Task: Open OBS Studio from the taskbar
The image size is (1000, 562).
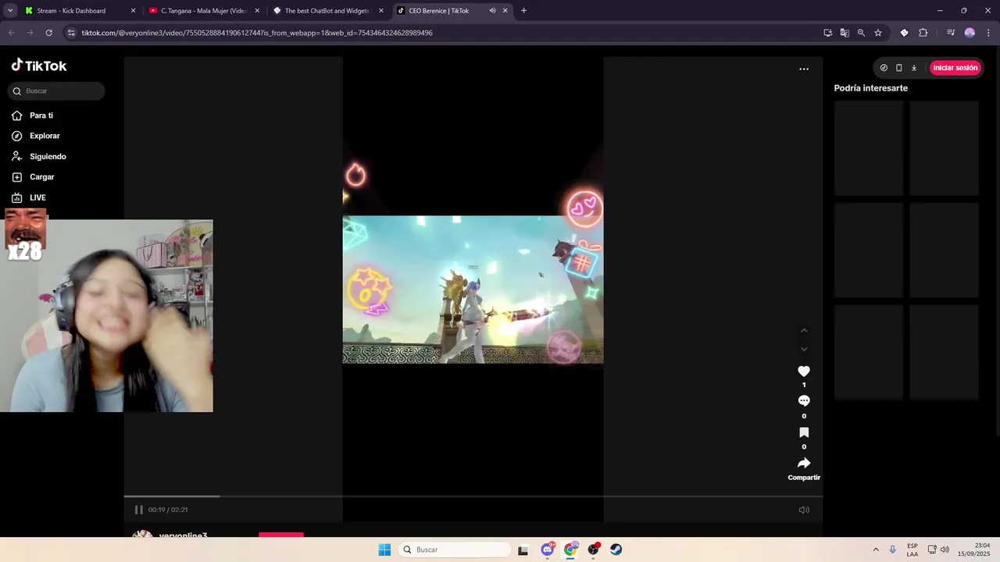Action: pos(594,550)
